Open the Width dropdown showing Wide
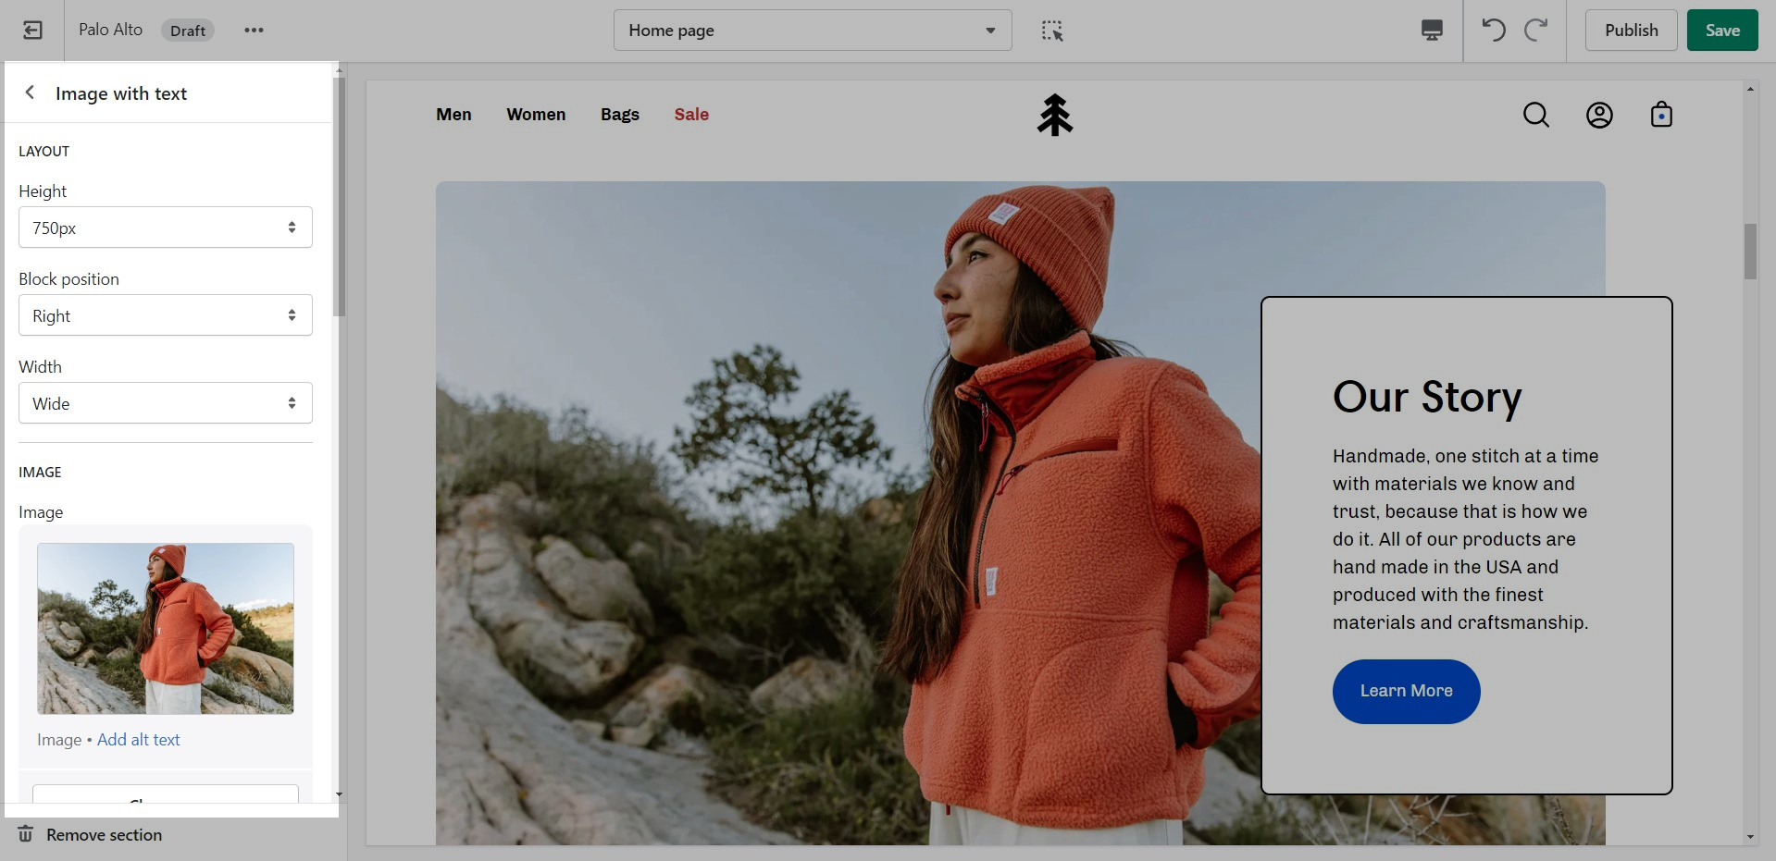This screenshot has width=1776, height=861. pos(166,403)
